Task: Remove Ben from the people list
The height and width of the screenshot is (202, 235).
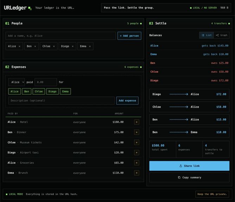Action: (35, 47)
